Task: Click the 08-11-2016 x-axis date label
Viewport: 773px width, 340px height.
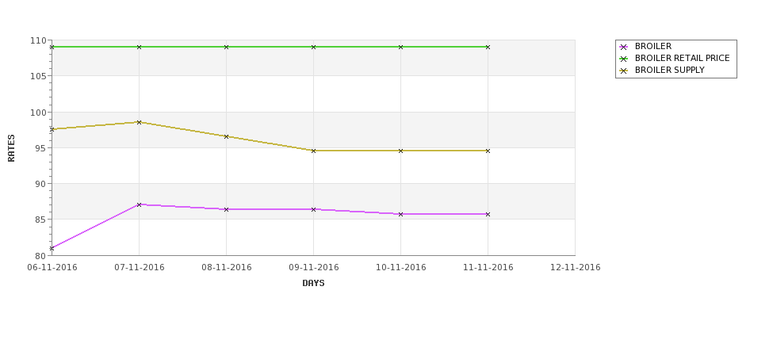Action: pyautogui.click(x=226, y=268)
